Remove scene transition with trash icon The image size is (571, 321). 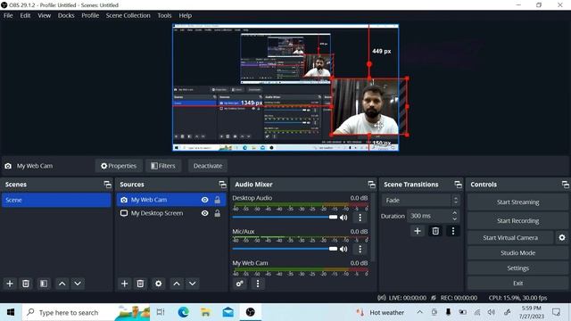[x=435, y=231]
